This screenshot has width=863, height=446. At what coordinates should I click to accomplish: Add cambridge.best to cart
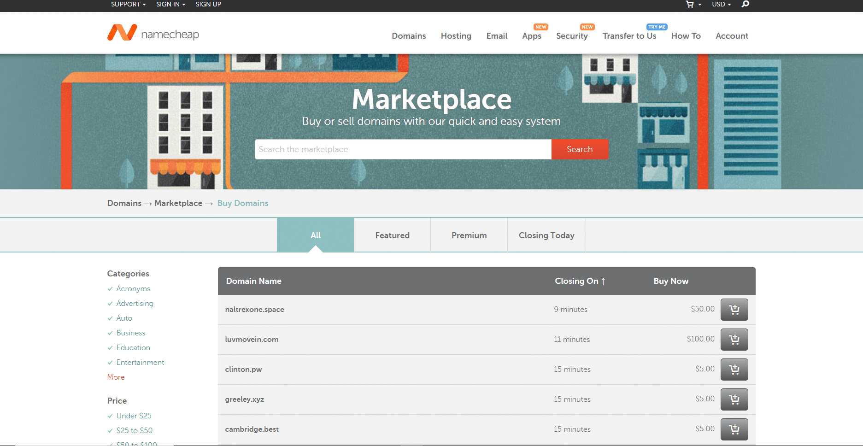click(x=734, y=429)
